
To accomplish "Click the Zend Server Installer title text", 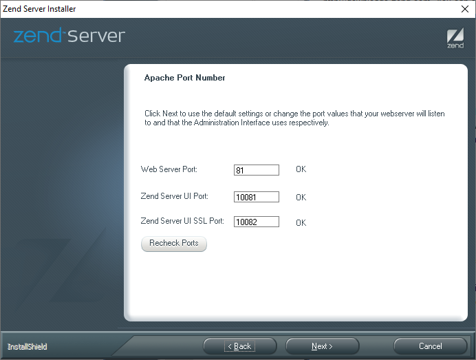I will (39, 9).
